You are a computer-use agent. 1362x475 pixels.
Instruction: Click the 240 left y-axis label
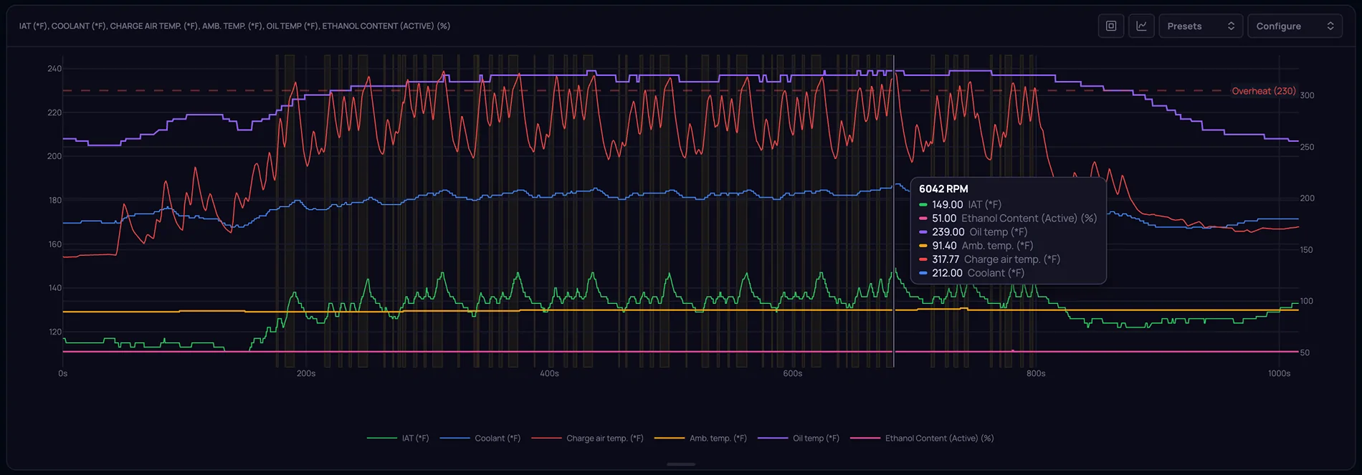(54, 69)
